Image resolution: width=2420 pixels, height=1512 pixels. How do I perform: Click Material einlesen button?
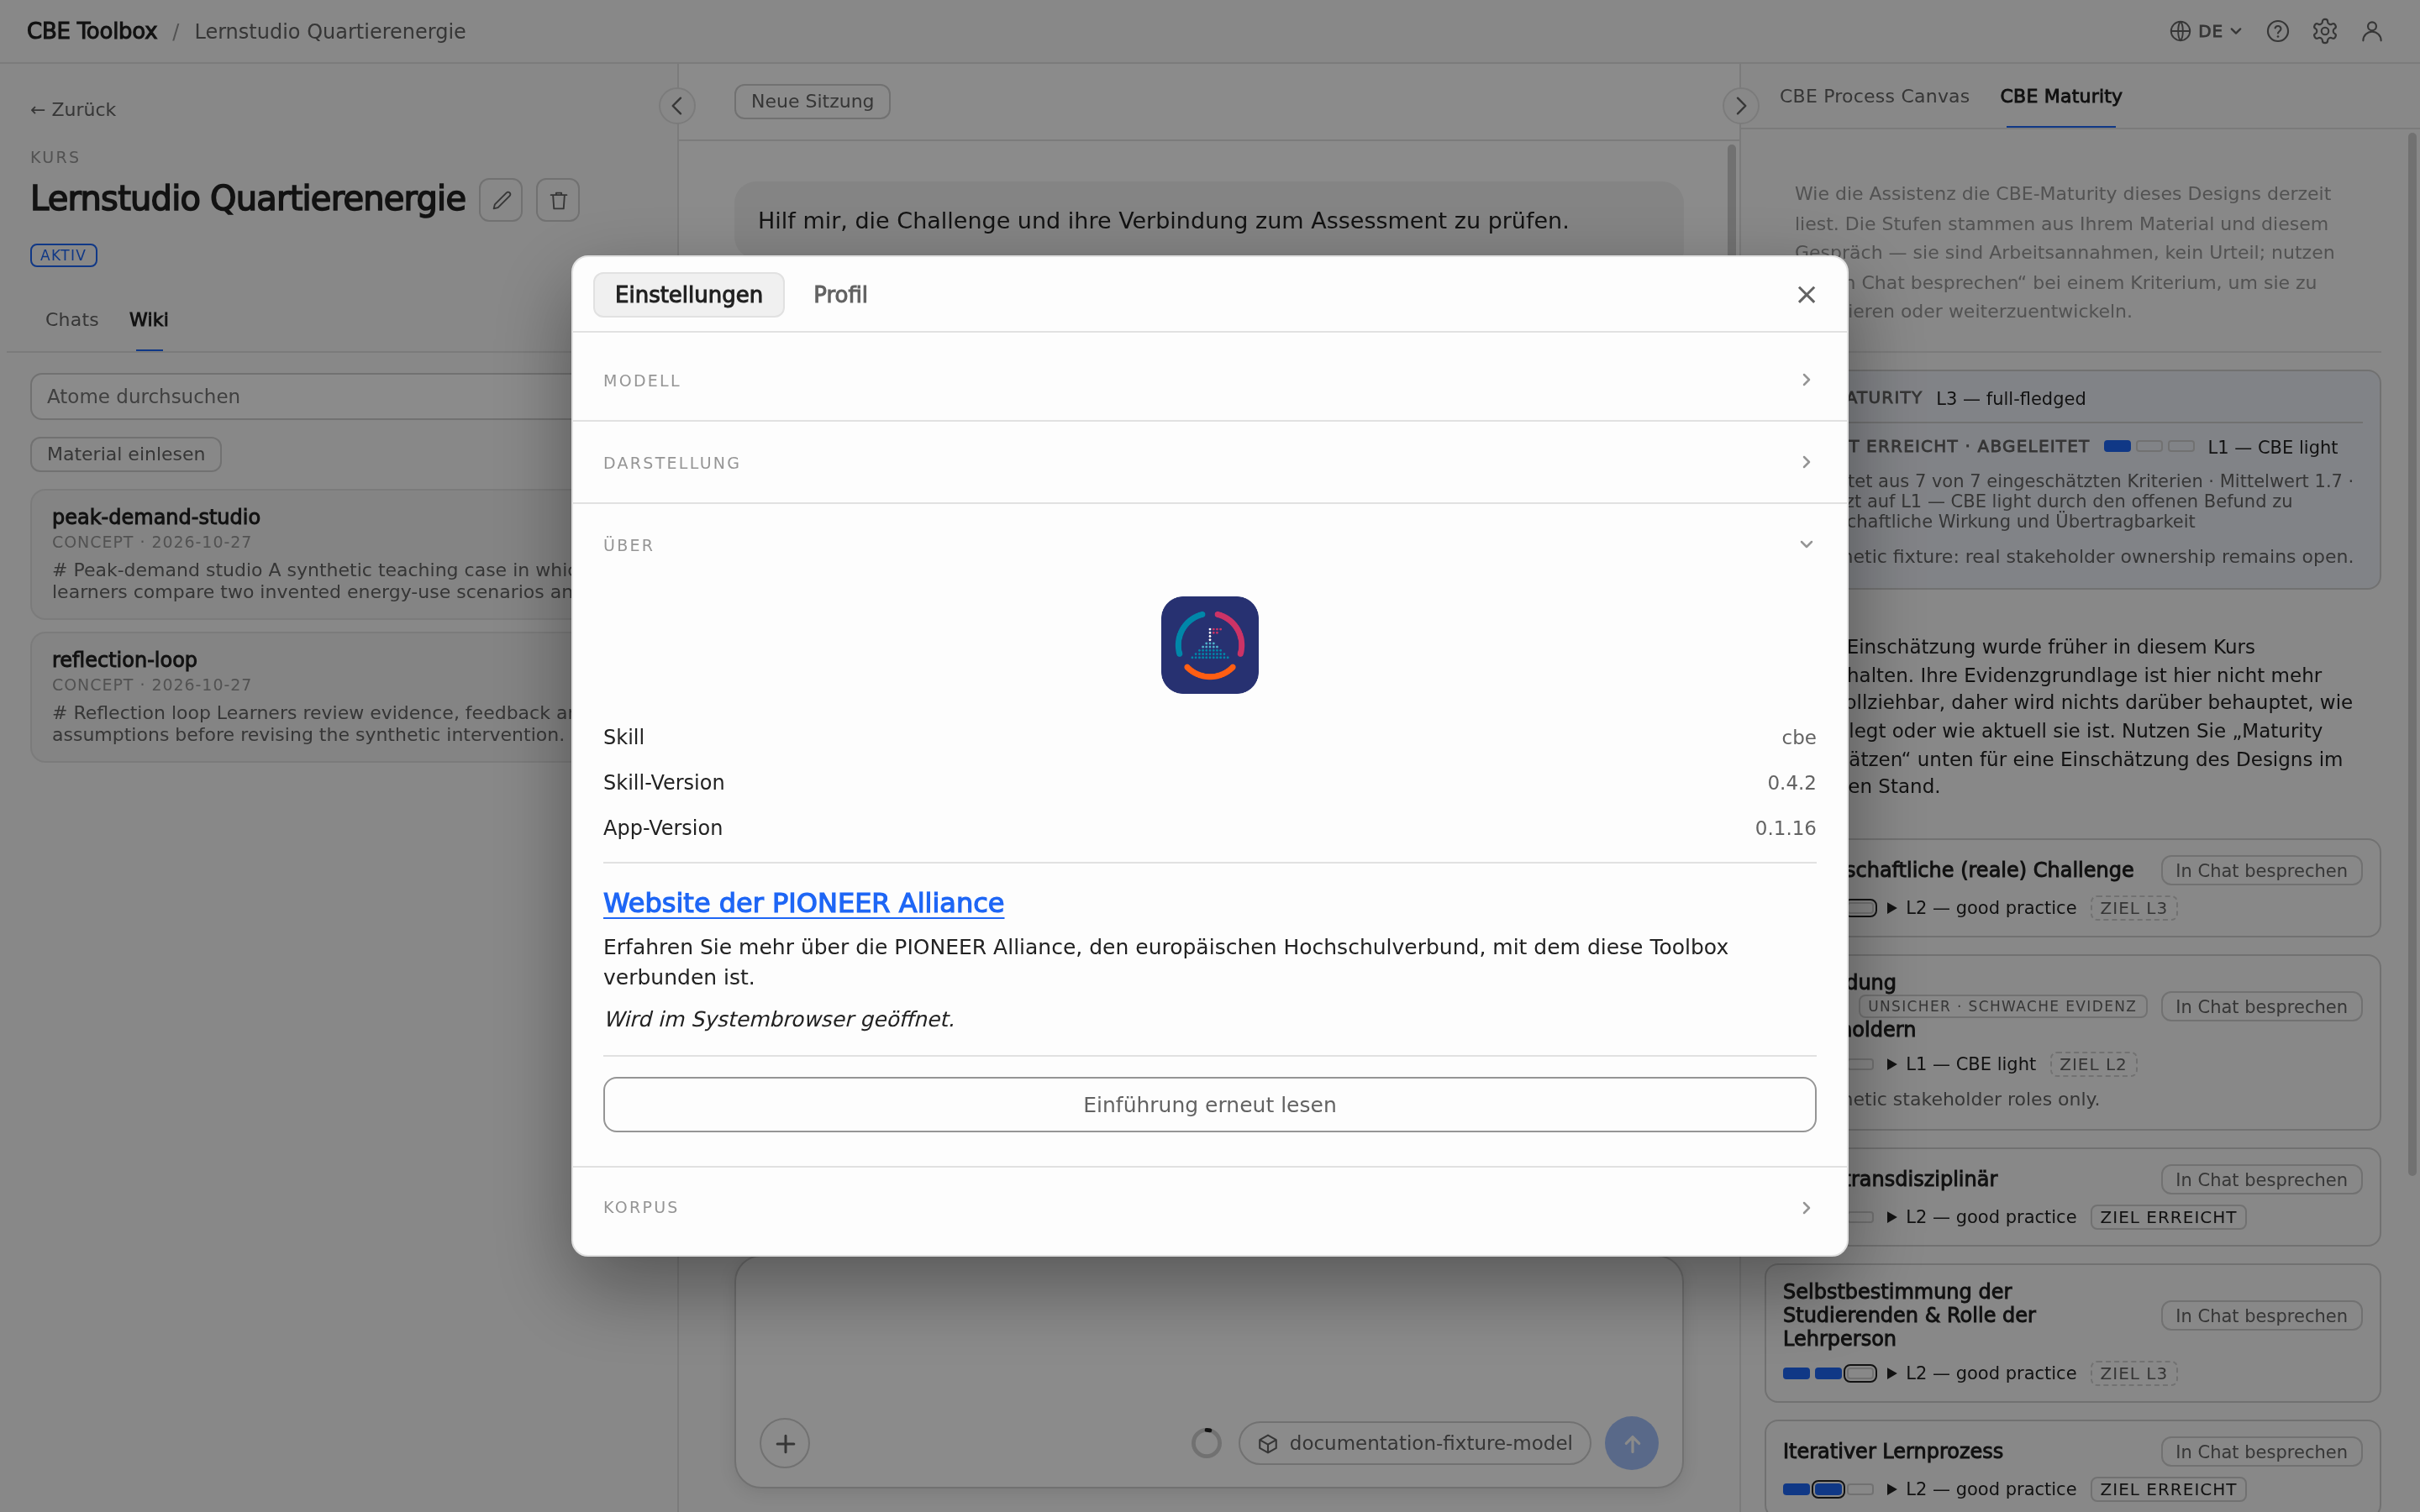126,454
